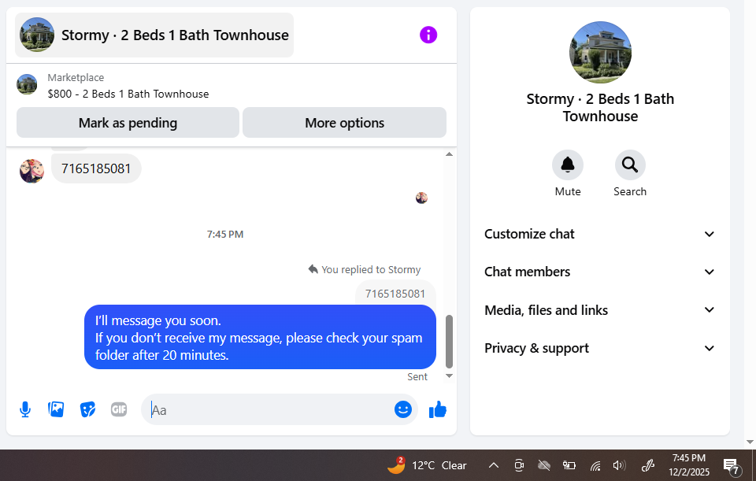Click the Marketplace label
This screenshot has height=481, width=756.
click(76, 78)
